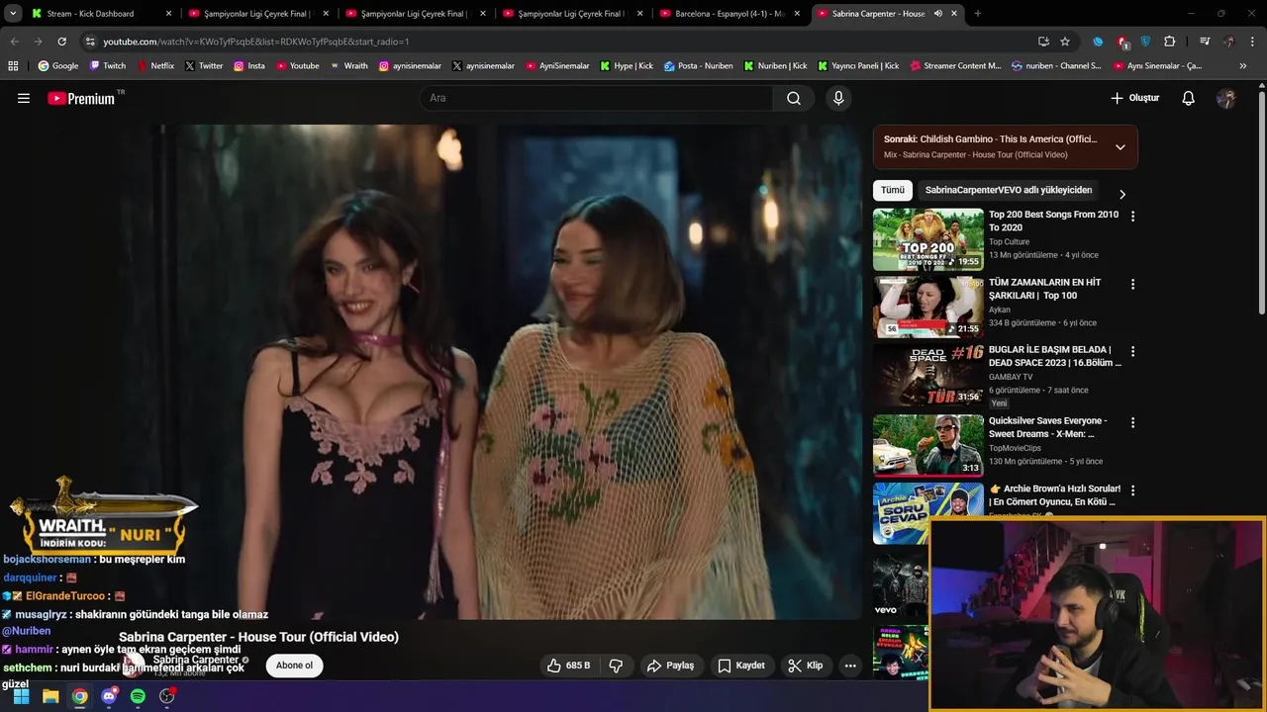Open options for TÜM ZAMANLARIN EN HİT video
The height and width of the screenshot is (712, 1267).
[1132, 284]
